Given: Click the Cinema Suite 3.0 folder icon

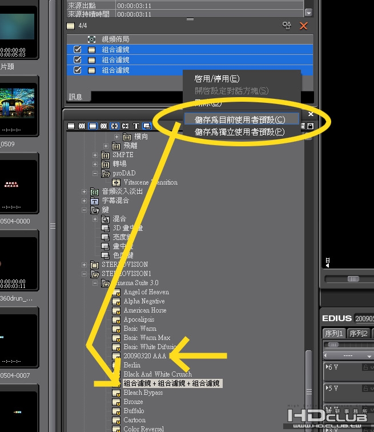Looking at the screenshot, I should (106, 283).
